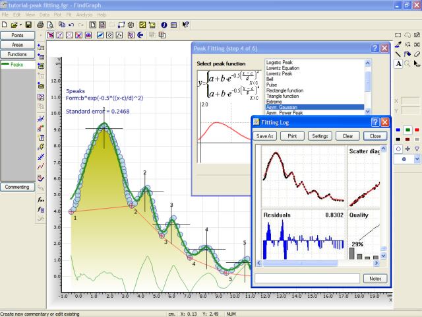The height and width of the screenshot is (317, 422).
Task: Click the blue histogram icon in second toolbar
Action: (88, 35)
